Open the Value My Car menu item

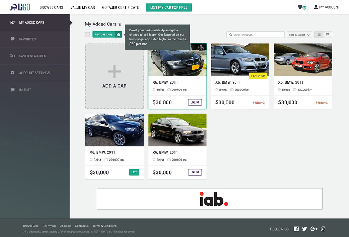tap(83, 7)
